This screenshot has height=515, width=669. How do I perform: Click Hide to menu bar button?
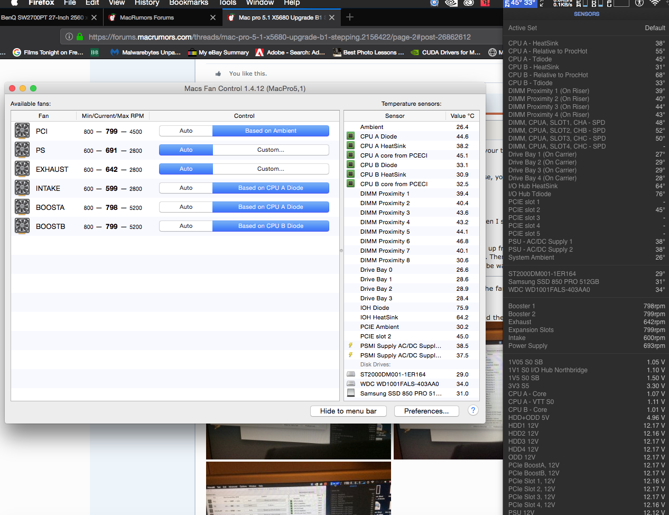tap(348, 411)
